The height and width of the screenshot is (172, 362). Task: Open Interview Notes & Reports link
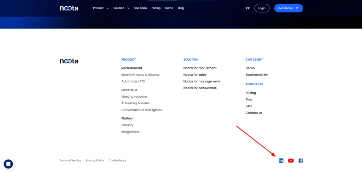[x=140, y=75]
